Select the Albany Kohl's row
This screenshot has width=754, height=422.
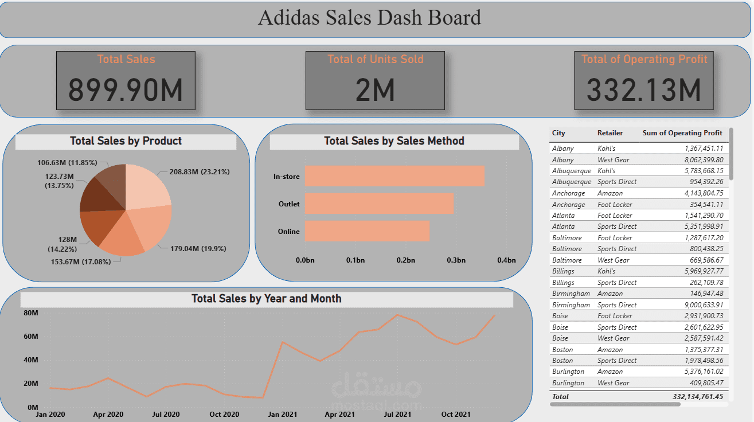coord(638,149)
